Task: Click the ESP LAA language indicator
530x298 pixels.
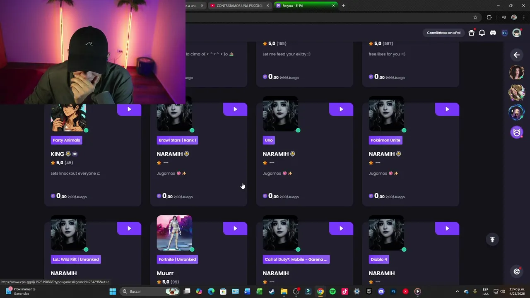Action: tap(485, 291)
